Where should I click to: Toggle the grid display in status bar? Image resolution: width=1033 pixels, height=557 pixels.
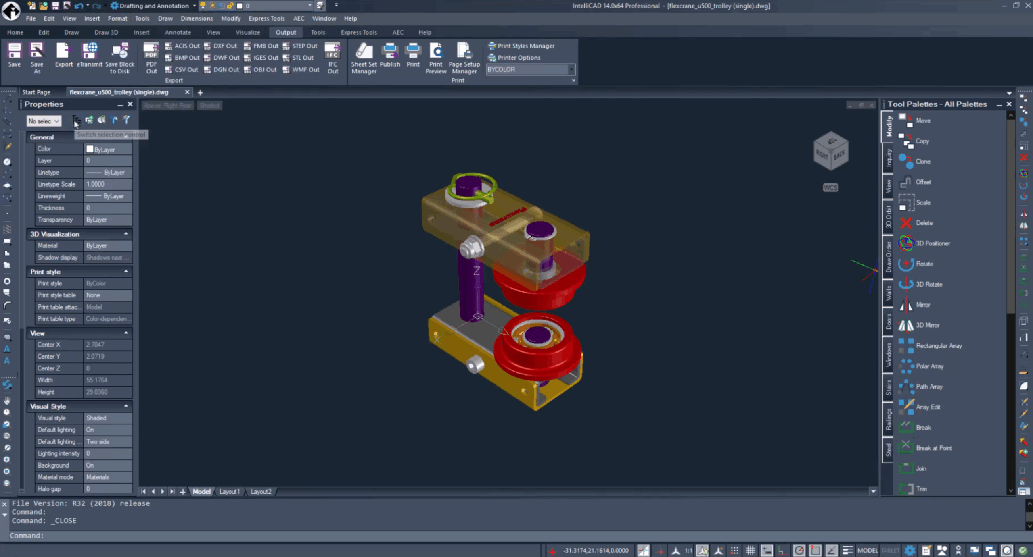tap(750, 550)
